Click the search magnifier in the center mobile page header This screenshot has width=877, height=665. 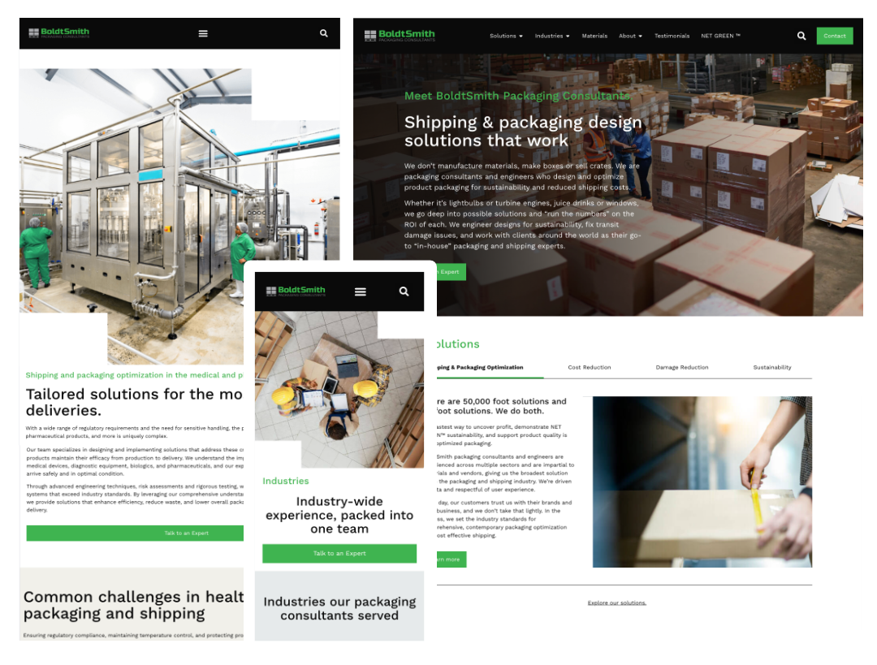click(404, 291)
